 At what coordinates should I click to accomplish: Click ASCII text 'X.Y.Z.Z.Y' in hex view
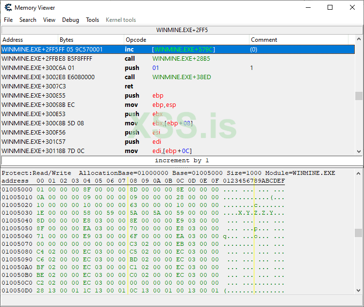pyautogui.click(x=256, y=213)
